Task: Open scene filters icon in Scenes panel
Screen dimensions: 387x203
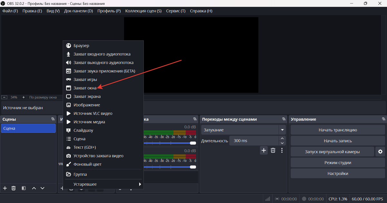Action: (24, 188)
